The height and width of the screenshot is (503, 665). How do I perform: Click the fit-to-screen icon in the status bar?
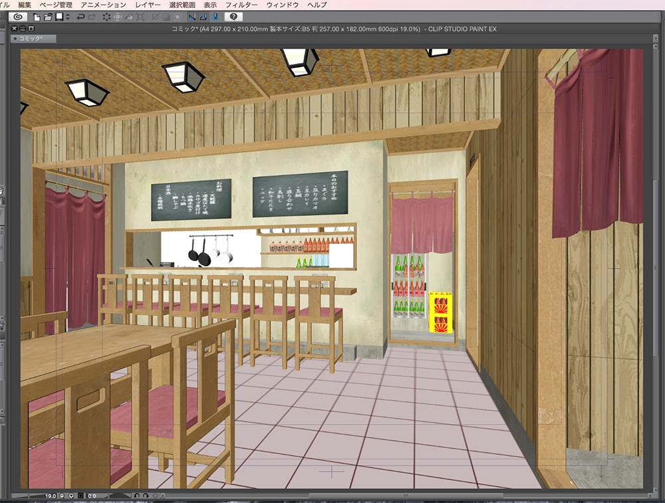pos(81,496)
